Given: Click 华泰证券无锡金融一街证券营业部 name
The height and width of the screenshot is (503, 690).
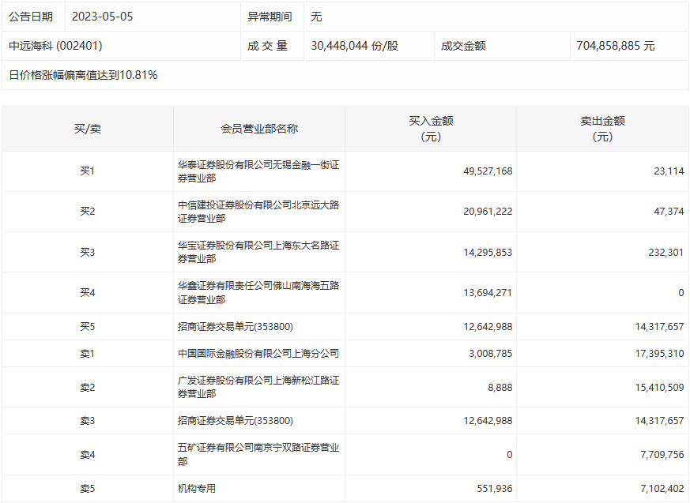Looking at the screenshot, I should [x=258, y=171].
